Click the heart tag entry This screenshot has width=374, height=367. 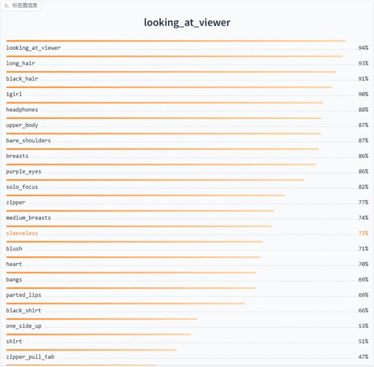[x=187, y=264]
